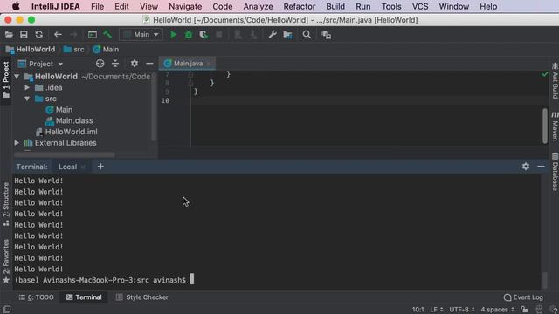Image resolution: width=559 pixels, height=314 pixels.
Task: Save all files using floppy icon
Action: (24, 35)
